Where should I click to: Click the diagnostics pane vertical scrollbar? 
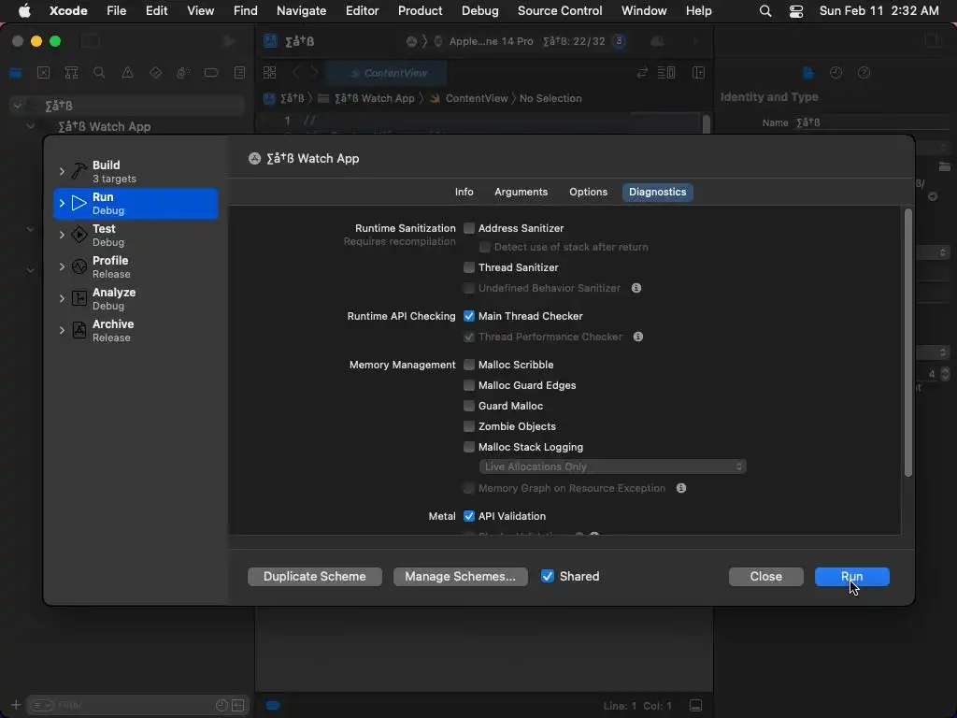(908, 343)
